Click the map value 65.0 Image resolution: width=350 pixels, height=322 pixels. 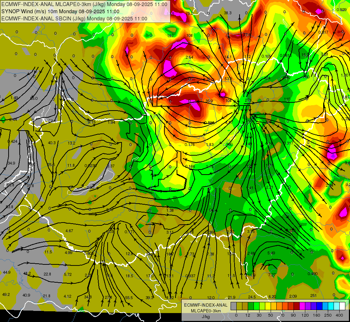(x=34, y=98)
